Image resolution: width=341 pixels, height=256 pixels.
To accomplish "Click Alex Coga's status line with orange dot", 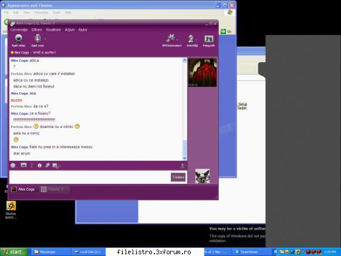I will 33,52.
